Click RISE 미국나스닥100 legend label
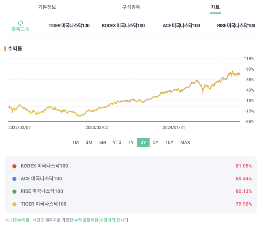Screen dimensions: 266x225 click(x=42, y=191)
